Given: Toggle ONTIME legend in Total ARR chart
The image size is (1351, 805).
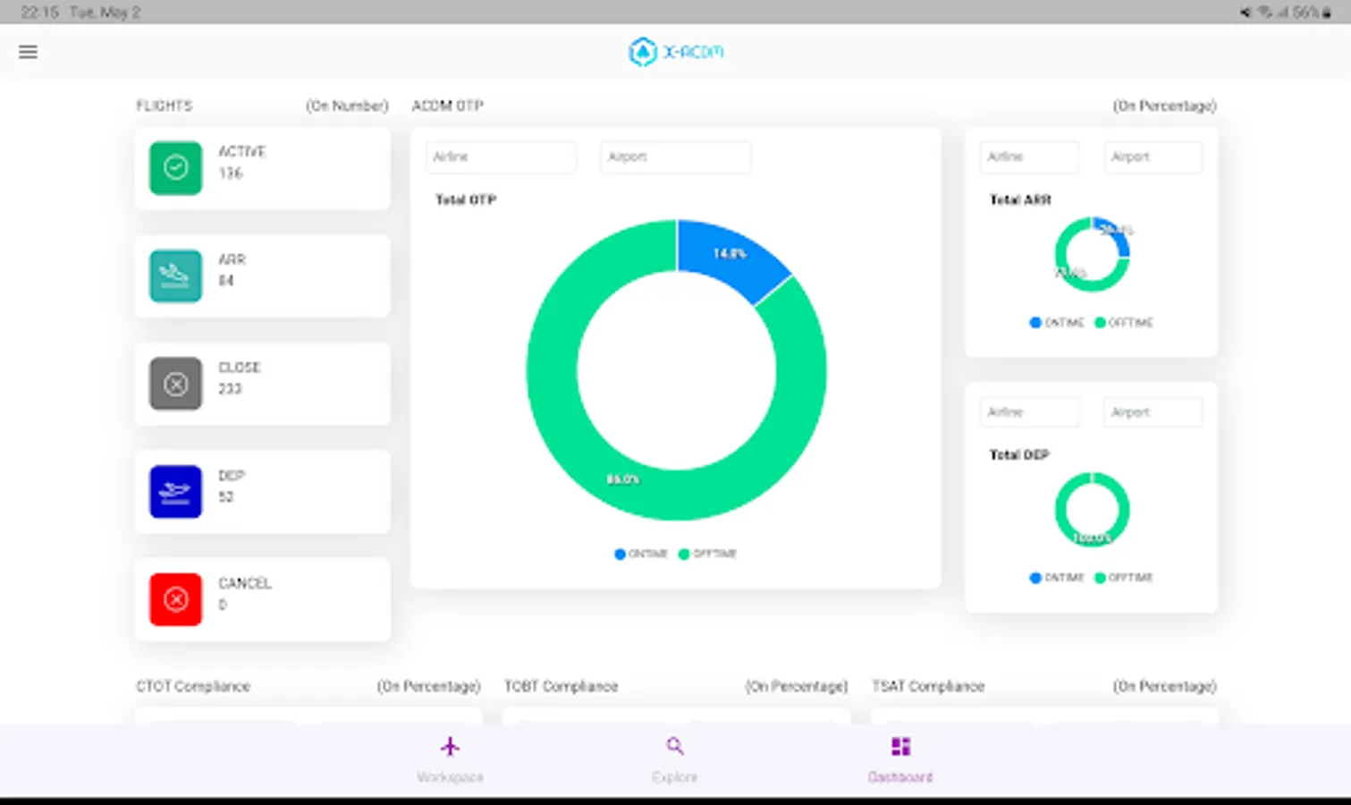Looking at the screenshot, I should 1057,322.
